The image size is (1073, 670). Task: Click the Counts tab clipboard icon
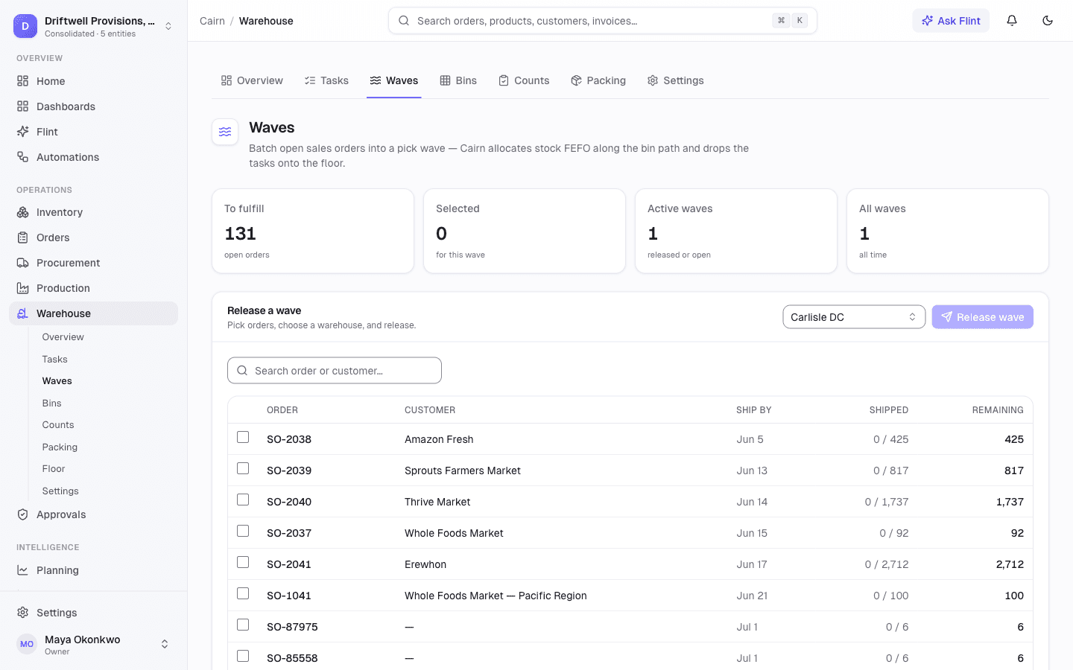(504, 80)
